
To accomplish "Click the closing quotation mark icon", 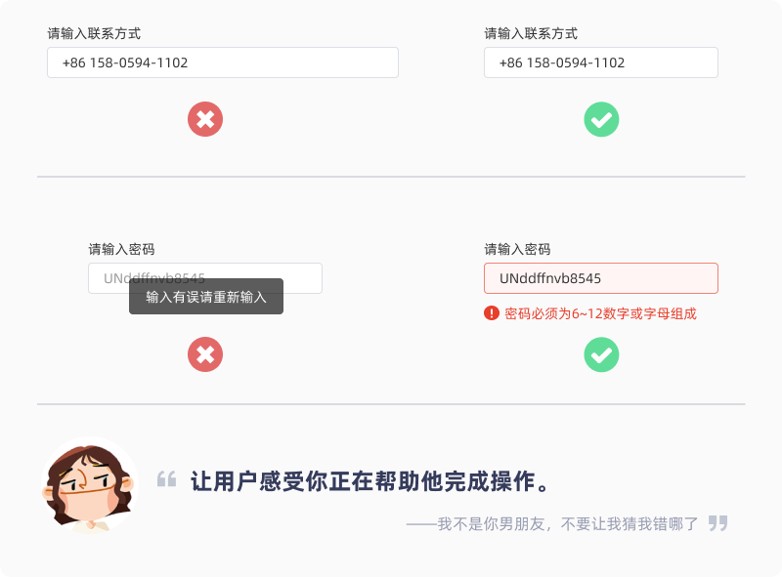I will point(718,522).
